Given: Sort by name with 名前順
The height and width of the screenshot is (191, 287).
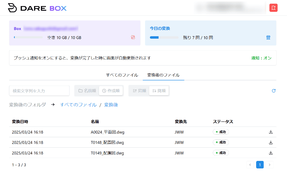Looking at the screenshot, I should tap(87, 91).
